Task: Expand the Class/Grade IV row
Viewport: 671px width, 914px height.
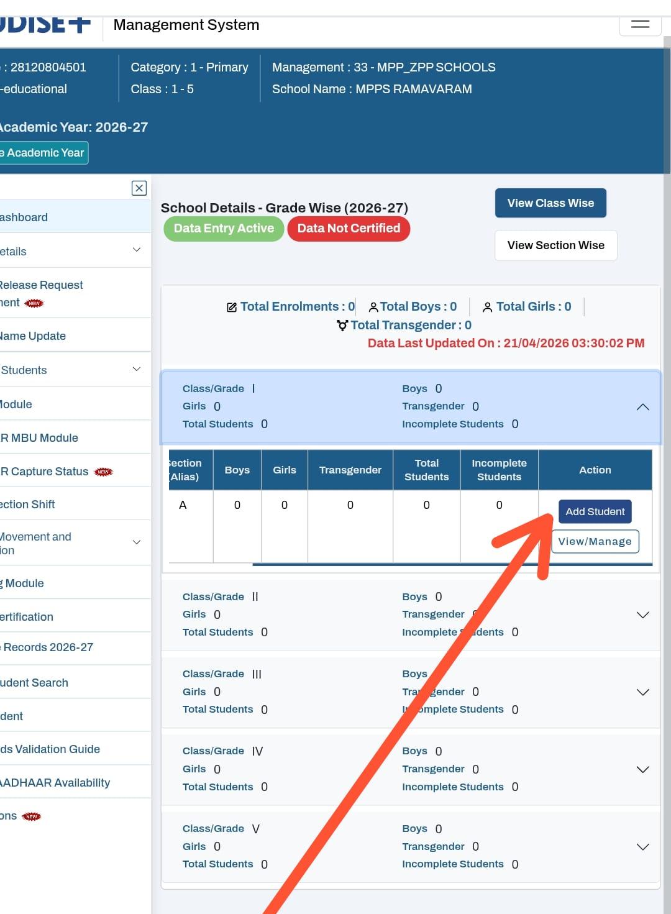Action: (x=642, y=769)
